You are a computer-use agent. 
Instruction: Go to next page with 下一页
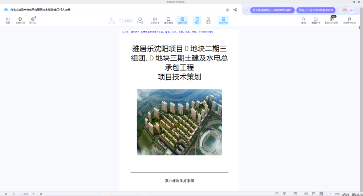[x=140, y=20]
